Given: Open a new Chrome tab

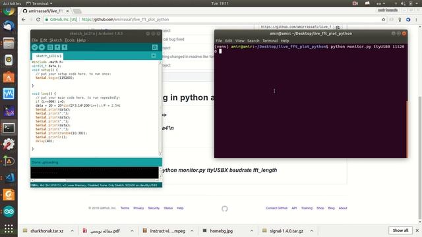Looking at the screenshot, I should (77, 11).
